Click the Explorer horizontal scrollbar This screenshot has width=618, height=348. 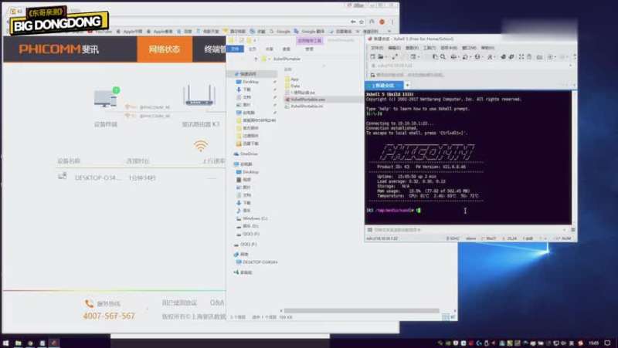coord(362,311)
